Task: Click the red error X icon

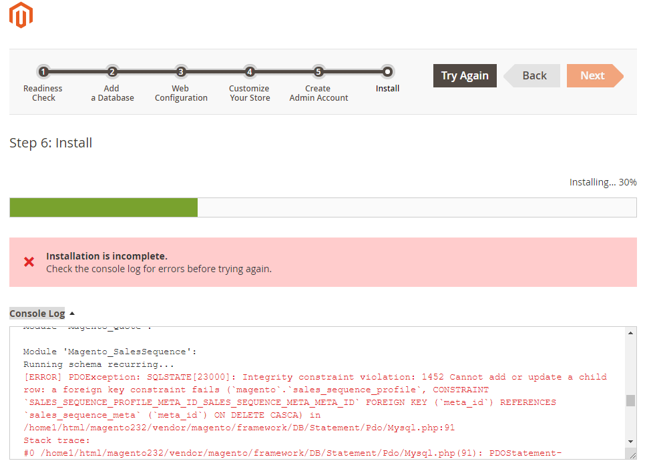Action: click(29, 262)
